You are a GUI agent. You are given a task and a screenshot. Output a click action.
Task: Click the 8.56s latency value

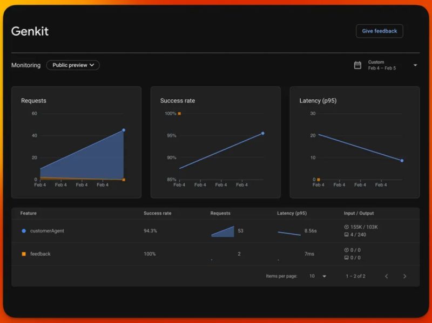click(x=310, y=231)
